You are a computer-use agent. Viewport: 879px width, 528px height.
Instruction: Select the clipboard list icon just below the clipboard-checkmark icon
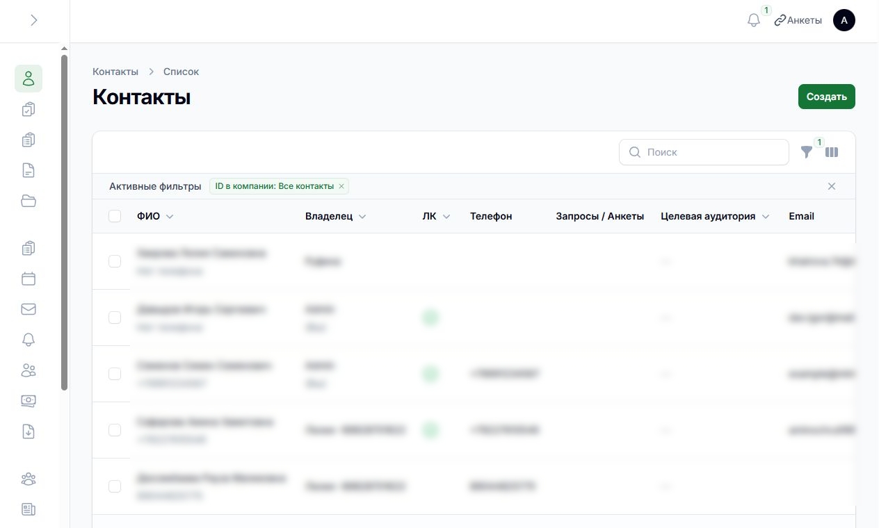(29, 140)
